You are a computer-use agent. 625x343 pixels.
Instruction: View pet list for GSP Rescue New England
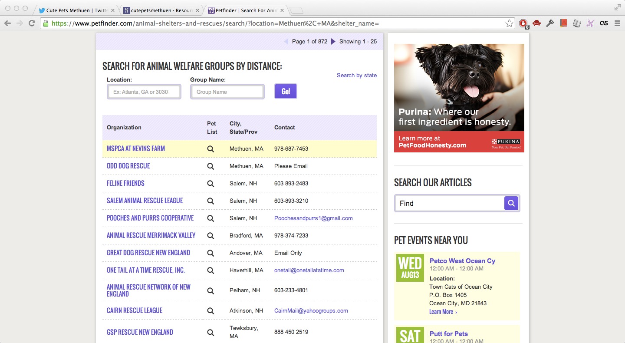coord(211,333)
